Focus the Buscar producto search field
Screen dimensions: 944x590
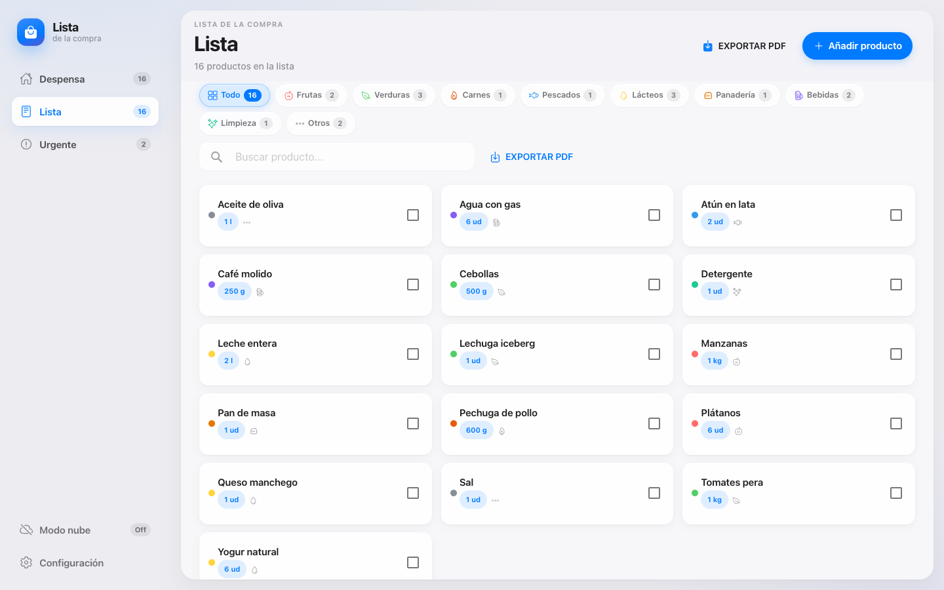click(337, 157)
